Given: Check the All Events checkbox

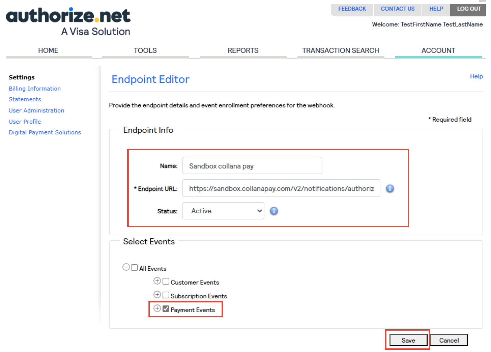Looking at the screenshot, I should [x=134, y=267].
